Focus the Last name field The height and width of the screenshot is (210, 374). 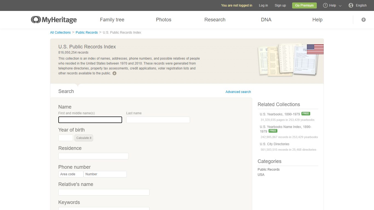(158, 120)
